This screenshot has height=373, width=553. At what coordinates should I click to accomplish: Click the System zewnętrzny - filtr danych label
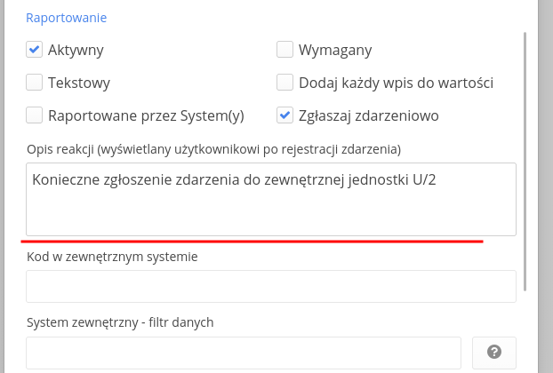coord(120,321)
